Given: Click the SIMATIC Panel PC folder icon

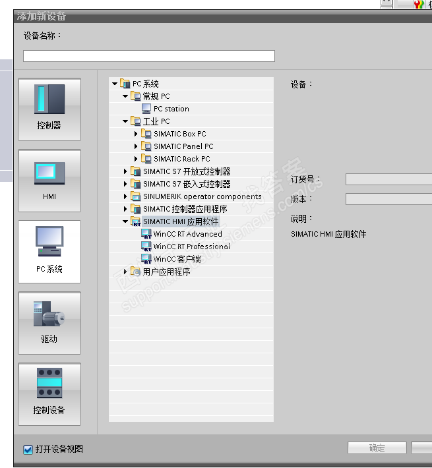Looking at the screenshot, I should click(146, 146).
